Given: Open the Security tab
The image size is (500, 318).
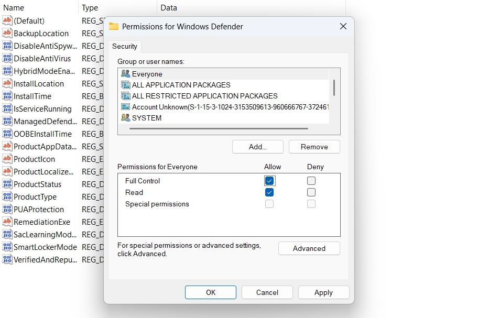Looking at the screenshot, I should [125, 47].
